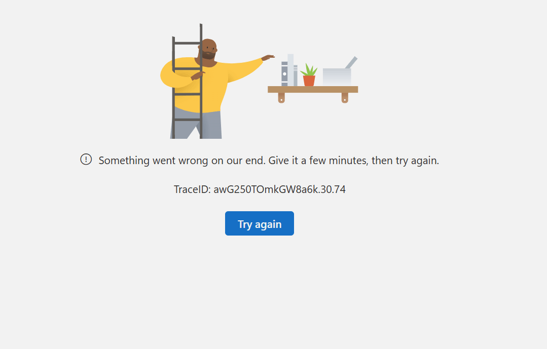547x349 pixels.
Task: Click the red-orange flower pot
Action: coord(309,81)
